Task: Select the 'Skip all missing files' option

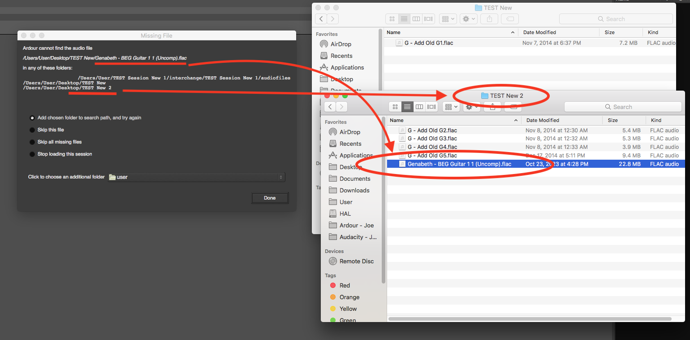Action: coord(32,142)
